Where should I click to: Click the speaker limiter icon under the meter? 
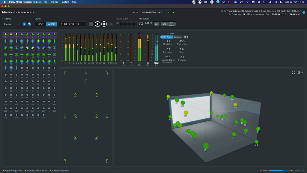[131, 63]
